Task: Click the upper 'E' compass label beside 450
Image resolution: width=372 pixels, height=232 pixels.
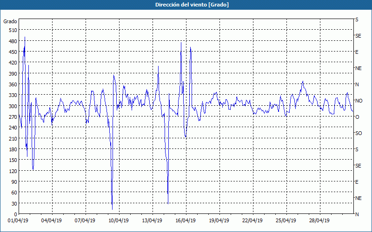Action: click(x=357, y=52)
